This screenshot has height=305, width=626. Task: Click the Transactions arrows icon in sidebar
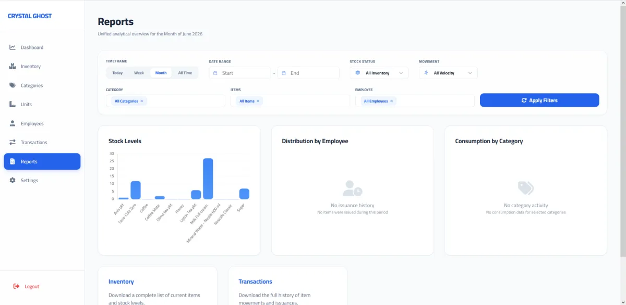coord(13,143)
